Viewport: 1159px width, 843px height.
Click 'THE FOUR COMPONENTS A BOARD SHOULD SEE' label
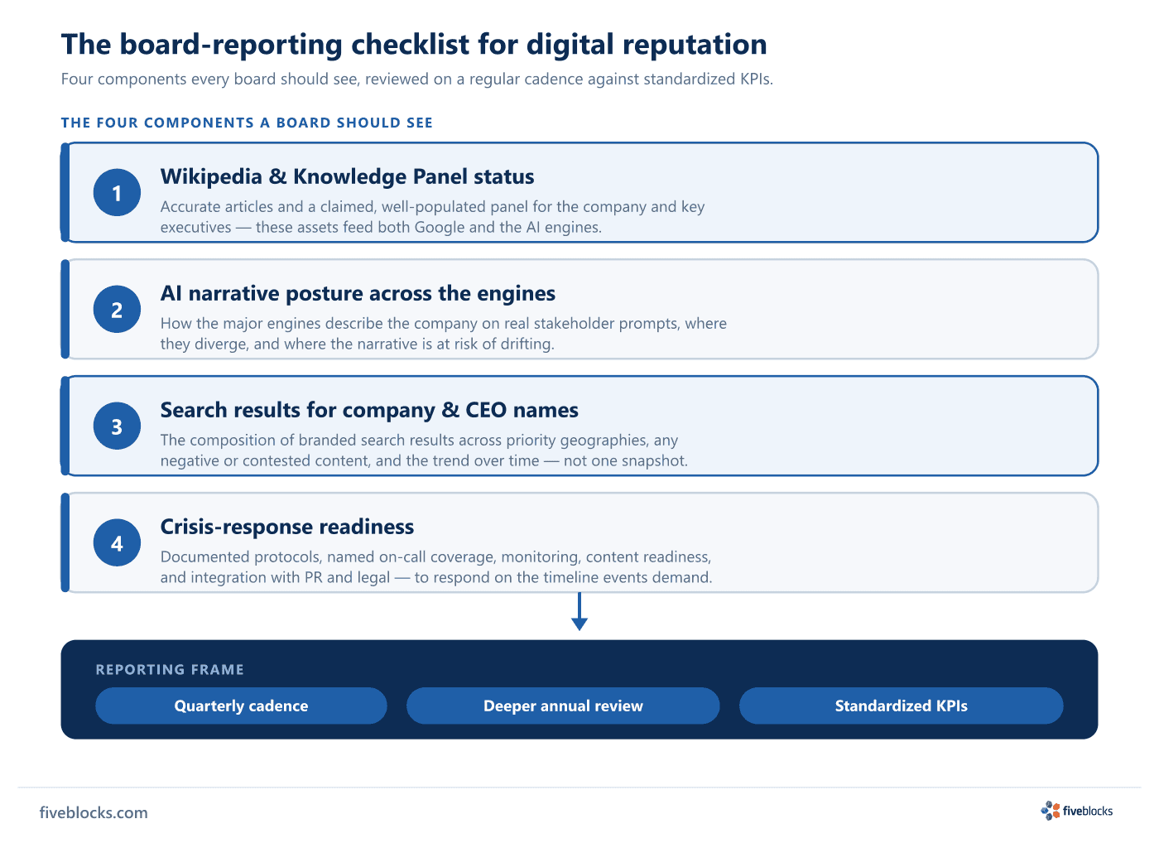click(x=247, y=123)
